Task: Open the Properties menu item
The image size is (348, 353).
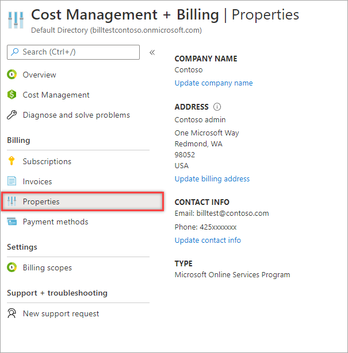Action: [41, 201]
